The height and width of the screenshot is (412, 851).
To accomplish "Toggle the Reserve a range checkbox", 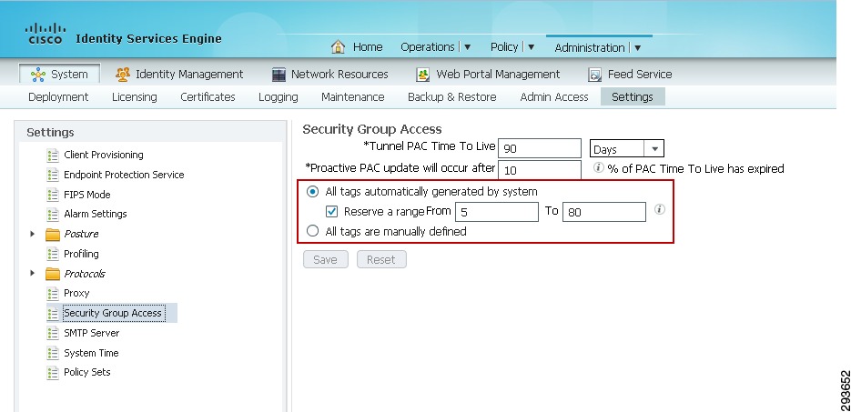I will coord(331,211).
